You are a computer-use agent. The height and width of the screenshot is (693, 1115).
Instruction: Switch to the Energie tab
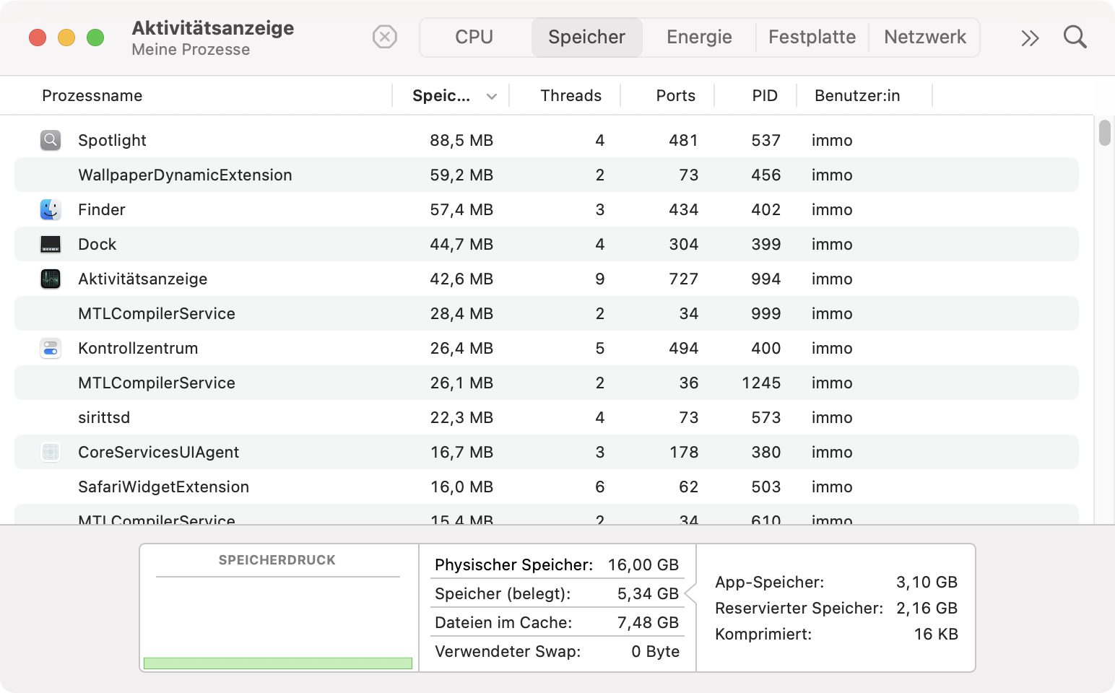click(698, 37)
